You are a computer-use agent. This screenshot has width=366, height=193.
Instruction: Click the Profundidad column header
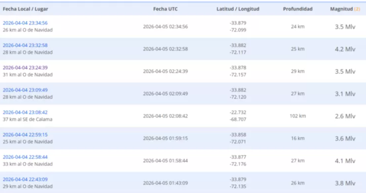click(298, 9)
